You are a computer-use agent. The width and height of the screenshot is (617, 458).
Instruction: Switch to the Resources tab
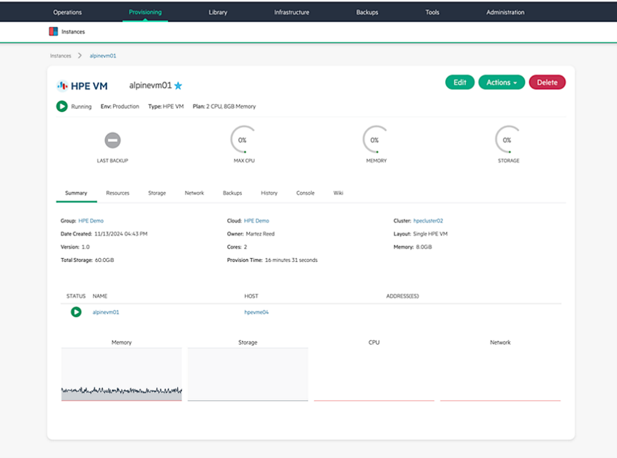click(117, 193)
